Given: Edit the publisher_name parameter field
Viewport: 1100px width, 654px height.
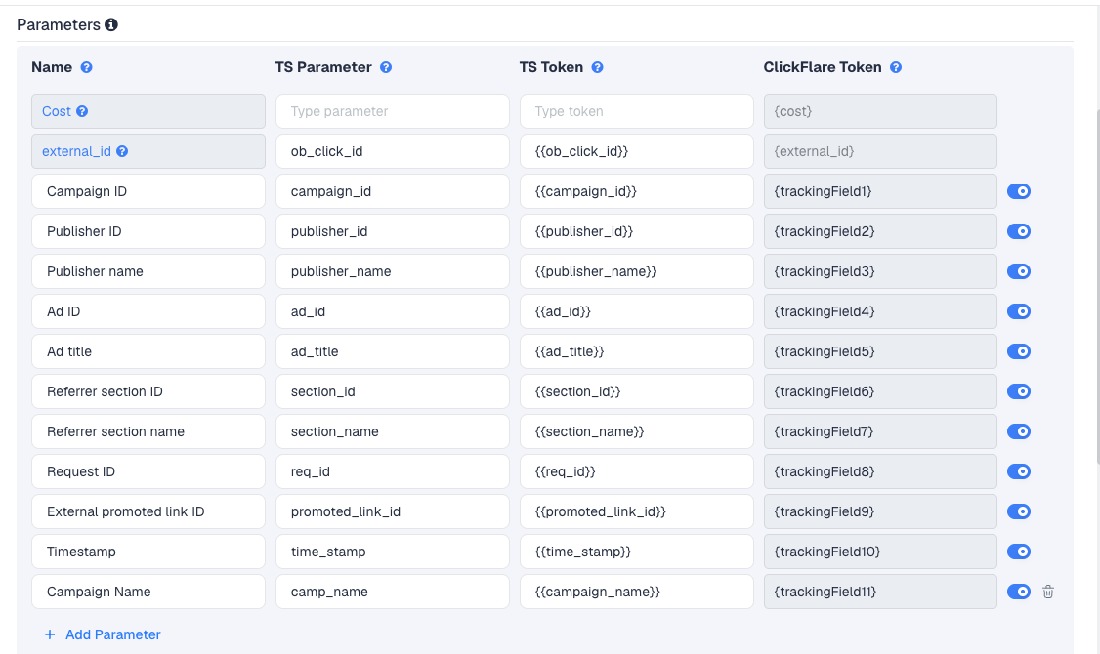Looking at the screenshot, I should pos(392,271).
